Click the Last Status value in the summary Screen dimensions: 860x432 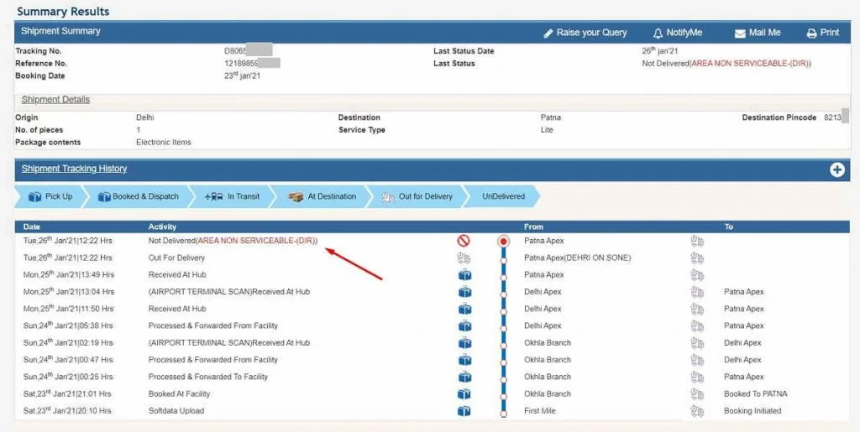(x=726, y=64)
